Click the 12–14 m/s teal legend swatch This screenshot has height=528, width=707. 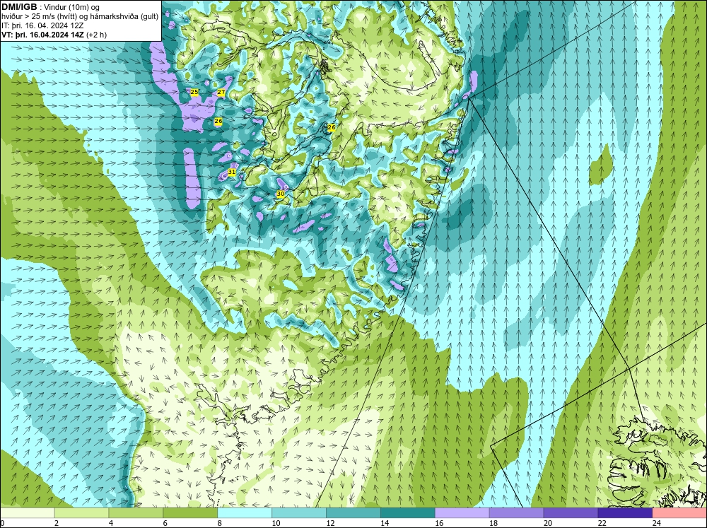(x=353, y=512)
